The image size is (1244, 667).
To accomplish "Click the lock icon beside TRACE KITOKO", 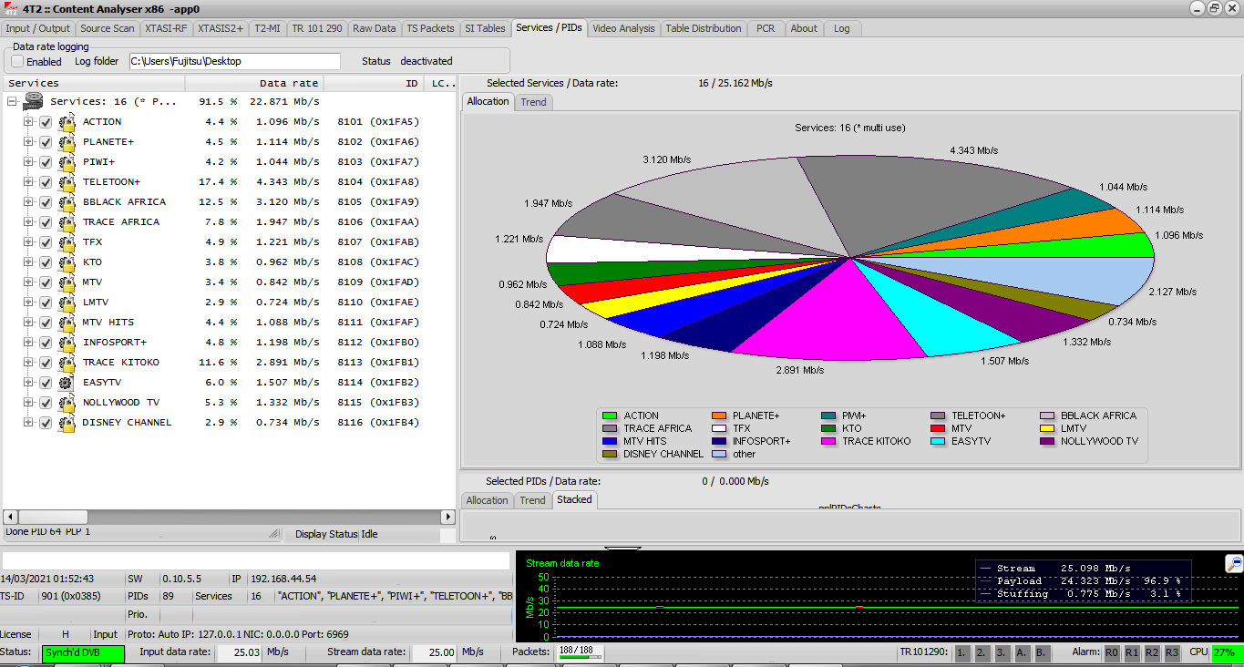I will coord(67,363).
